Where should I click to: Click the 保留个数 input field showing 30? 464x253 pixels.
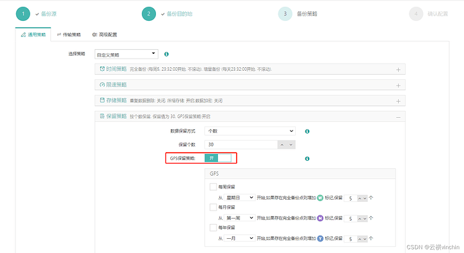[241, 145]
